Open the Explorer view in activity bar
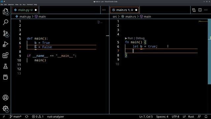 point(5,12)
